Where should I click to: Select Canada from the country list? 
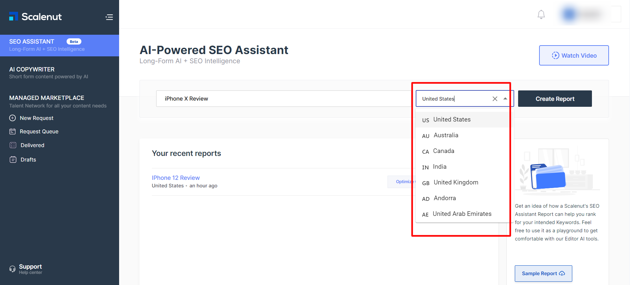point(462,151)
